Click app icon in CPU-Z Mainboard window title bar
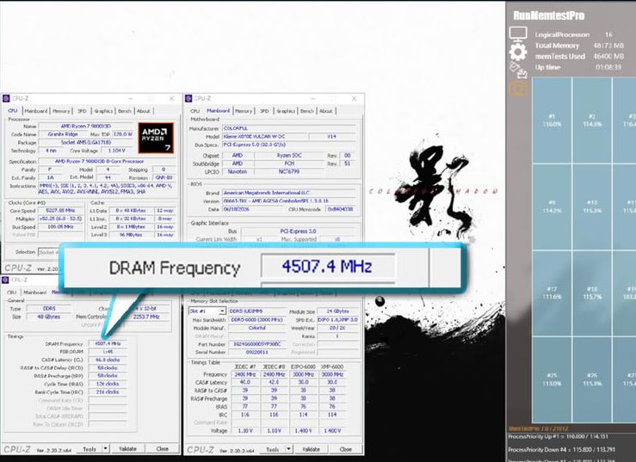636x462 pixels. [188, 98]
